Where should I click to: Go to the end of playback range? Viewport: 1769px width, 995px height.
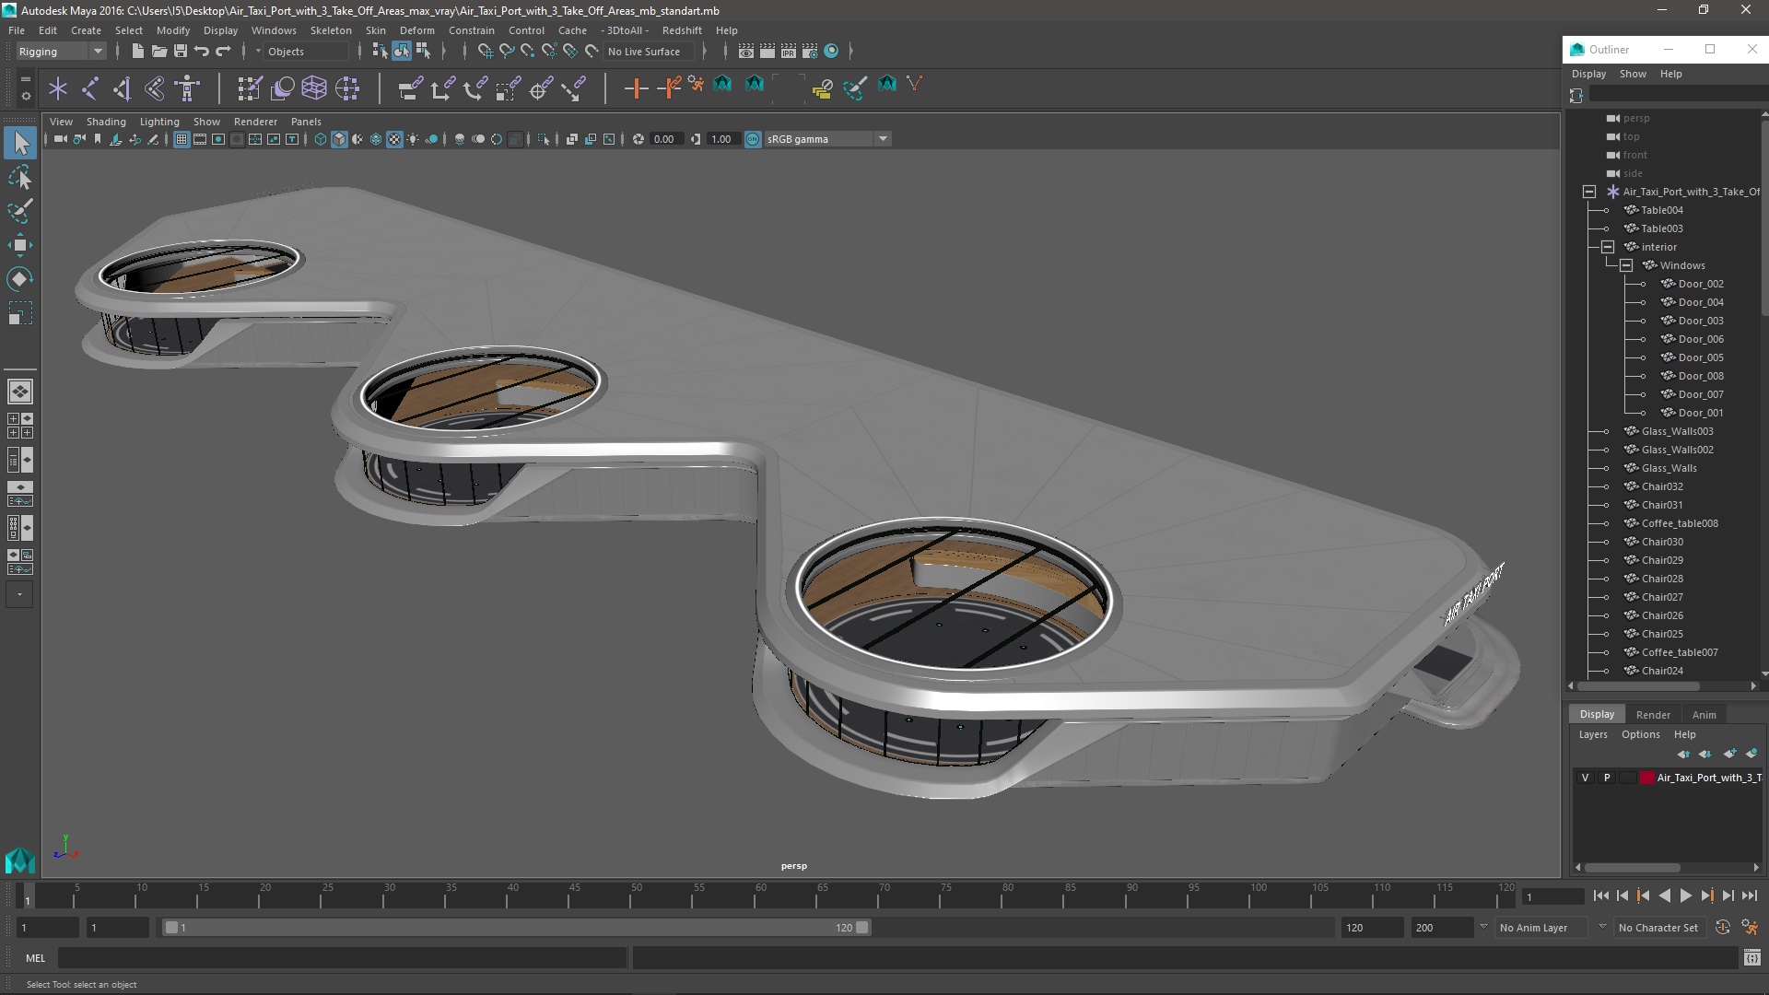(1749, 895)
